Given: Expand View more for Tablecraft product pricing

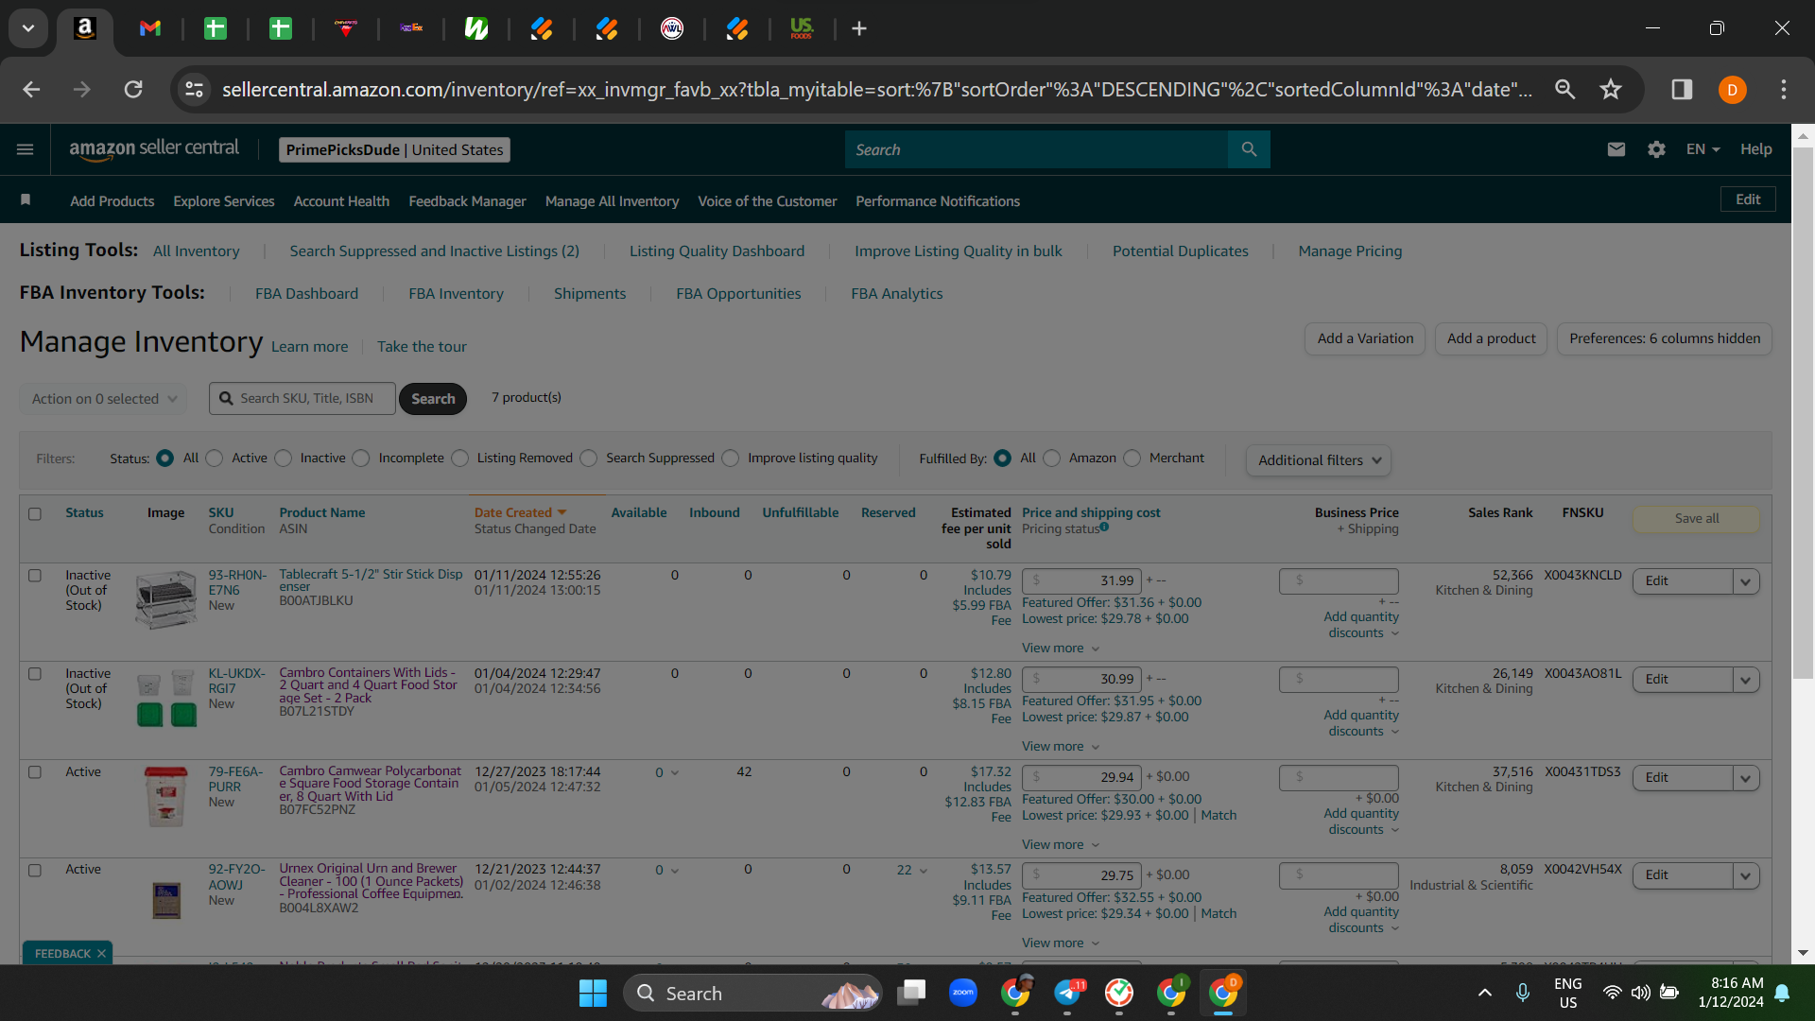Looking at the screenshot, I should (1061, 648).
